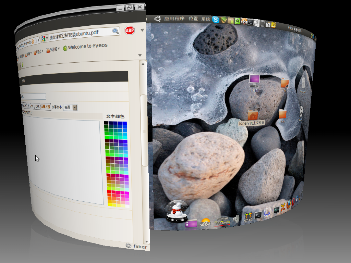This screenshot has height=263, width=351.
Task: Launch Firefox from the bottom dock
Action: tap(288, 204)
